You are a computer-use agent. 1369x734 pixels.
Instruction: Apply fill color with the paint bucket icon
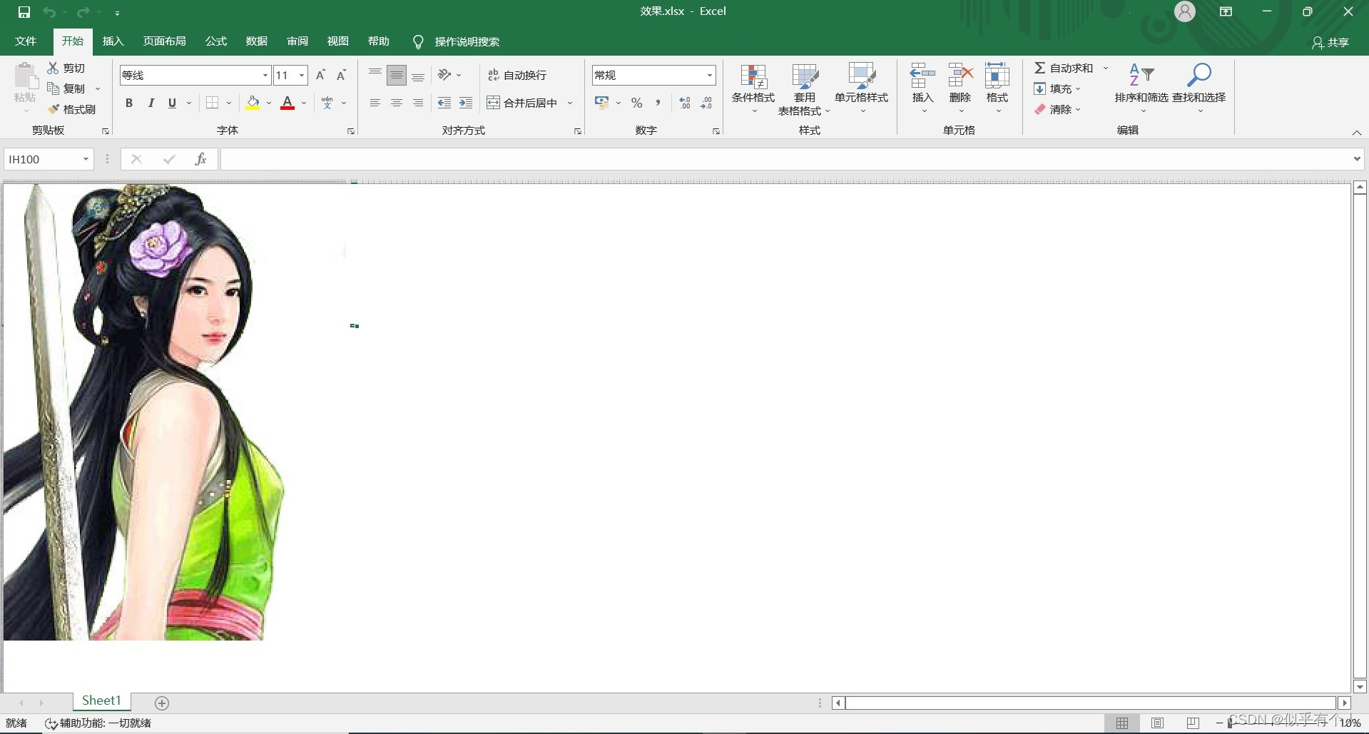point(253,103)
